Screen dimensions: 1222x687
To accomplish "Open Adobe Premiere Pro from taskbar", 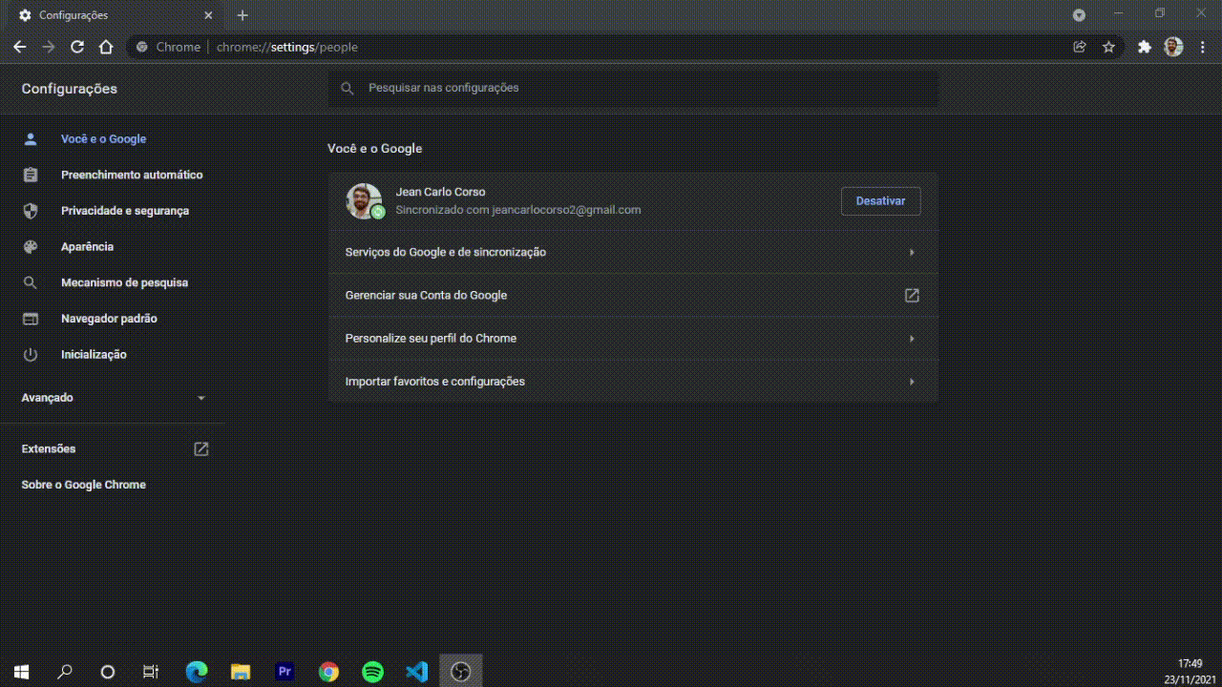I will pyautogui.click(x=284, y=672).
